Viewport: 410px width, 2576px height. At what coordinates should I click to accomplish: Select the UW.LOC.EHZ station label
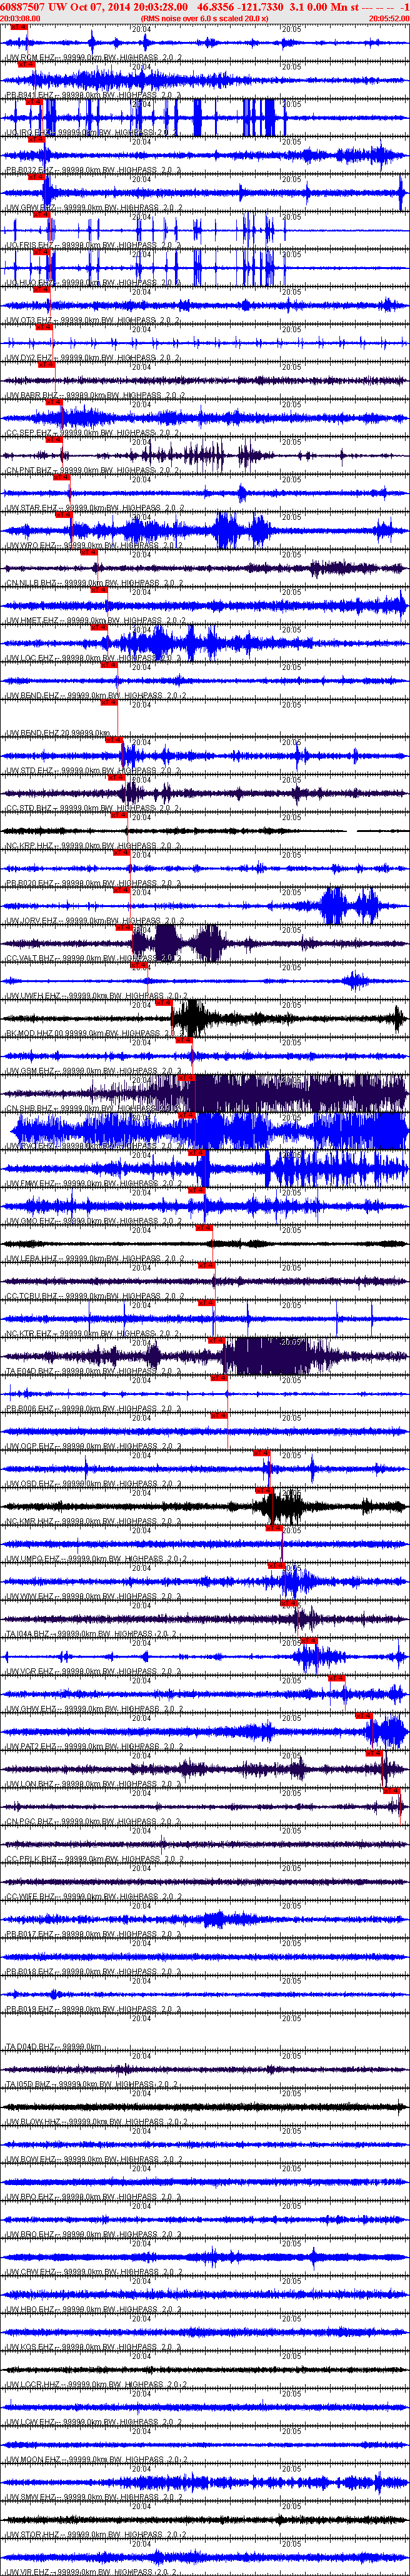(x=93, y=658)
